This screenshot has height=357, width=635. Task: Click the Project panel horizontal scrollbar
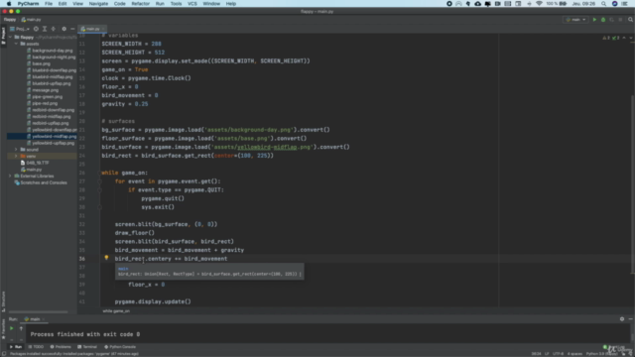[x=38, y=311]
